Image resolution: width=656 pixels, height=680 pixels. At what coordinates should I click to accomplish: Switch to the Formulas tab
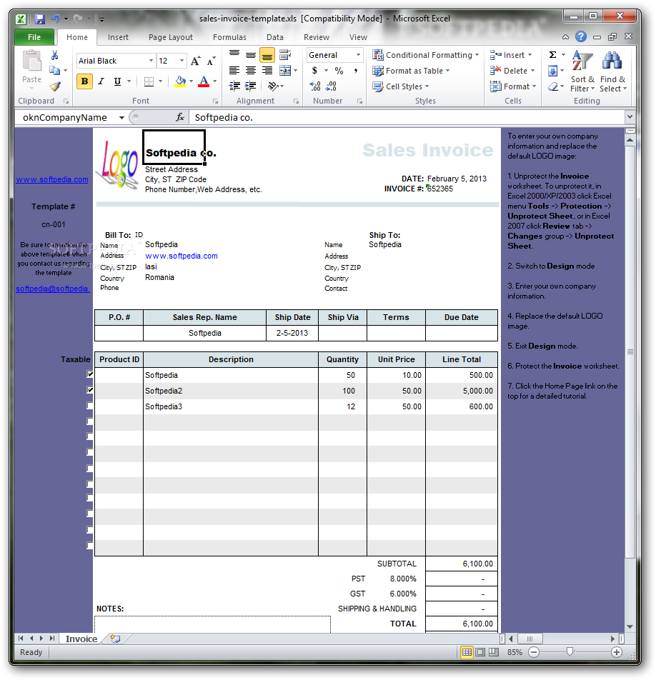(229, 37)
